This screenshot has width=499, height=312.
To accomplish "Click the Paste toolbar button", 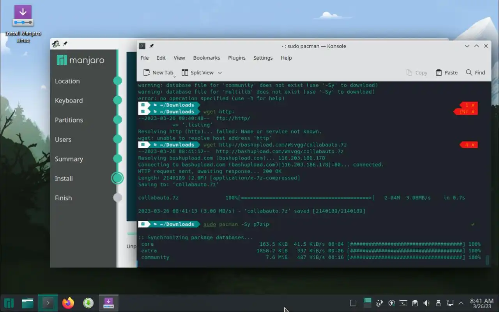I will 447,73.
